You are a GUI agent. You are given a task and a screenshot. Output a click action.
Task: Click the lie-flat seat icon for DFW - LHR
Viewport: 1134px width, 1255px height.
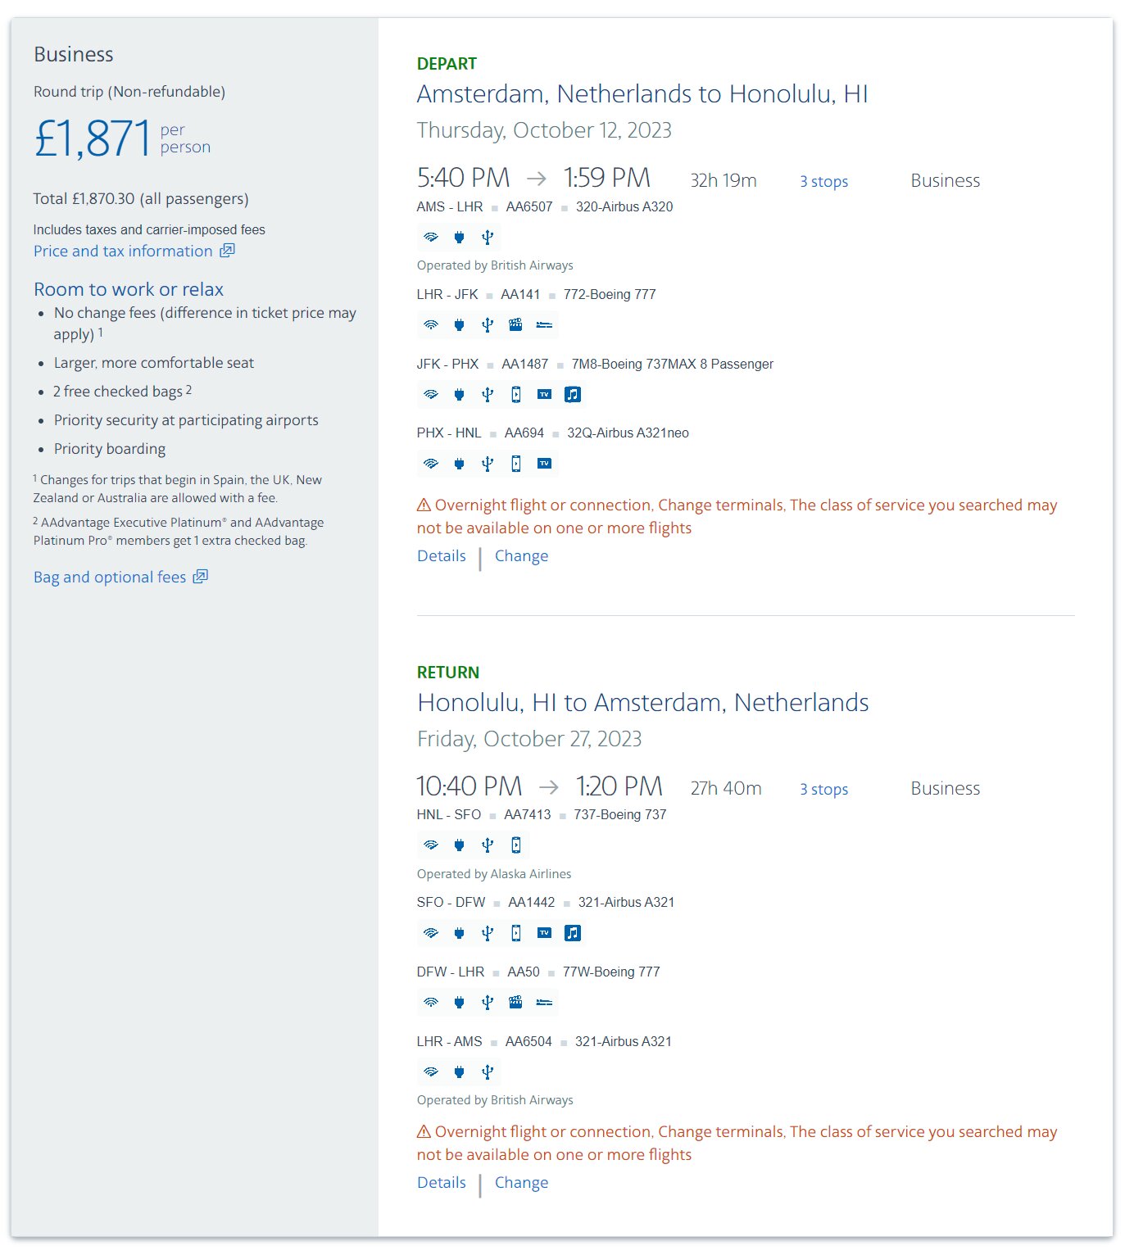[x=544, y=1003]
